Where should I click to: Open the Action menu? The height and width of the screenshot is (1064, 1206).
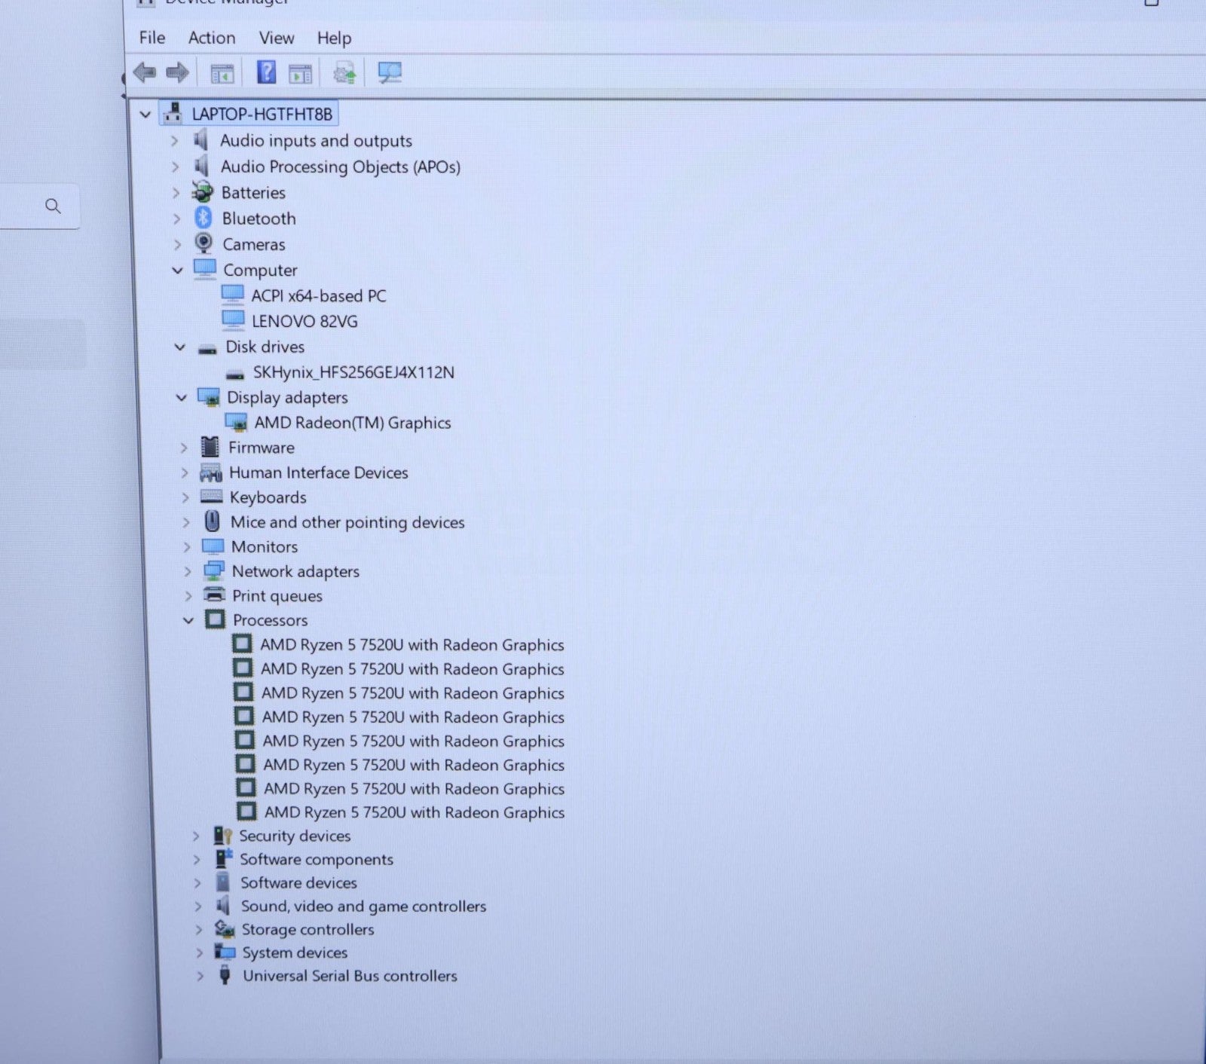coord(211,38)
